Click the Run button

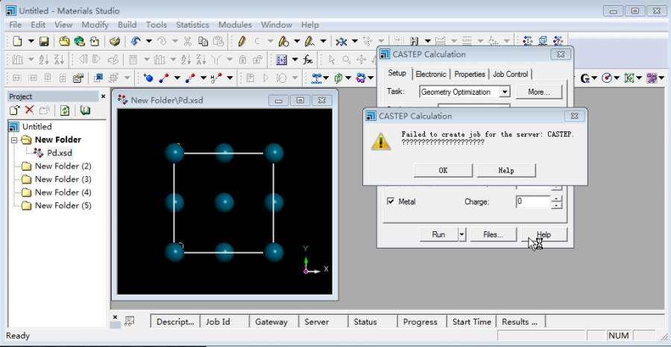pyautogui.click(x=438, y=234)
